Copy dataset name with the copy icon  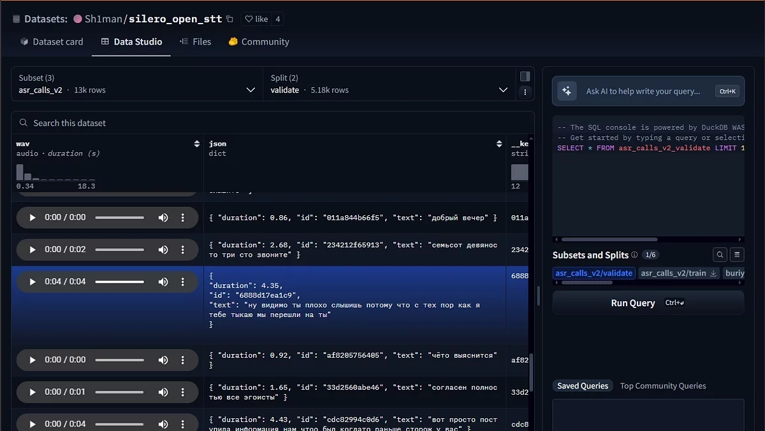click(229, 19)
